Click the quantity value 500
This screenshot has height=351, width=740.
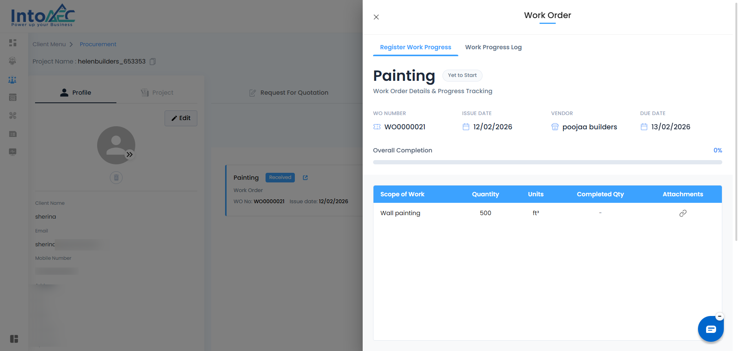click(x=485, y=213)
